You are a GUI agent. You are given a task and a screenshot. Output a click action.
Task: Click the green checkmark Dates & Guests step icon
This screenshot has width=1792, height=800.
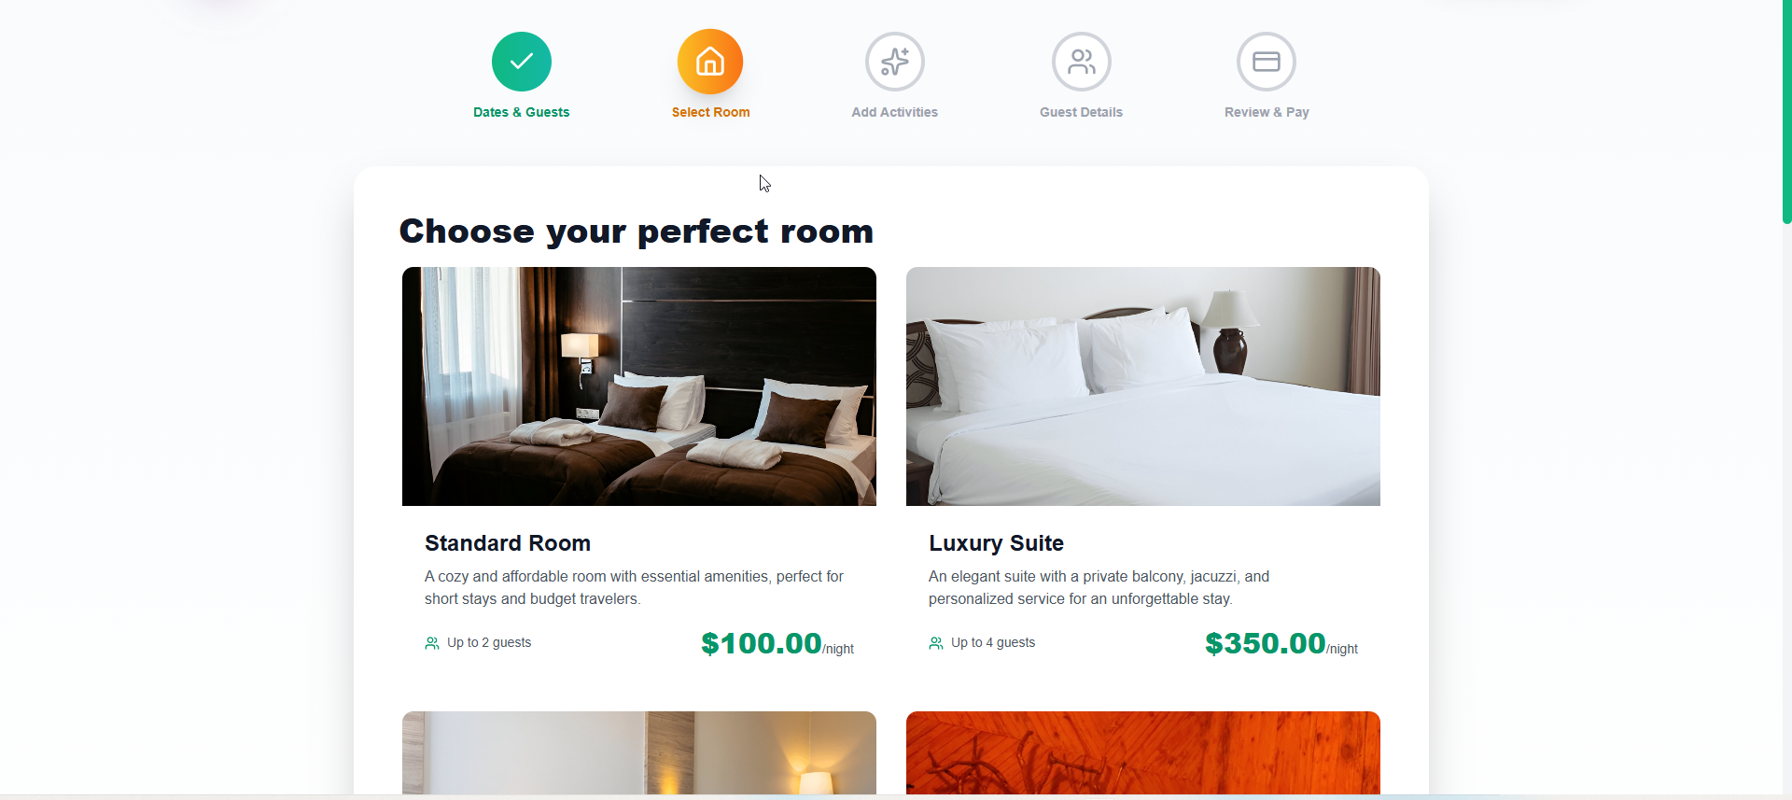tap(522, 62)
